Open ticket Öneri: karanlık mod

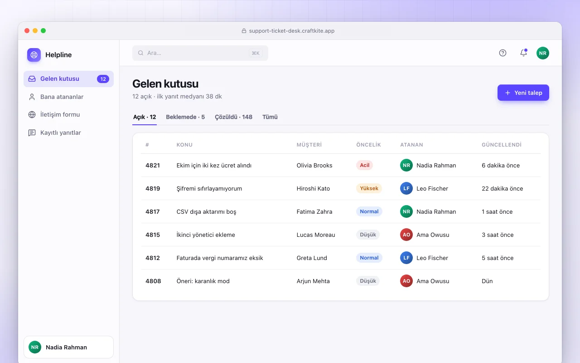pyautogui.click(x=203, y=281)
